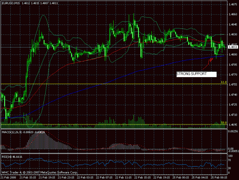Click time axis label 21 Feb 19:15
Viewport: 239px width, 180px height.
(x=47, y=177)
